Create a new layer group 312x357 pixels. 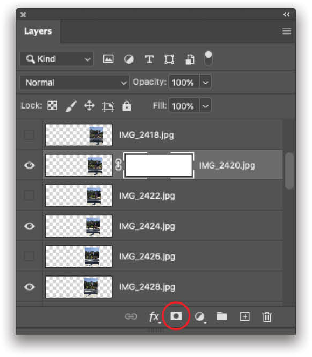pos(222,316)
